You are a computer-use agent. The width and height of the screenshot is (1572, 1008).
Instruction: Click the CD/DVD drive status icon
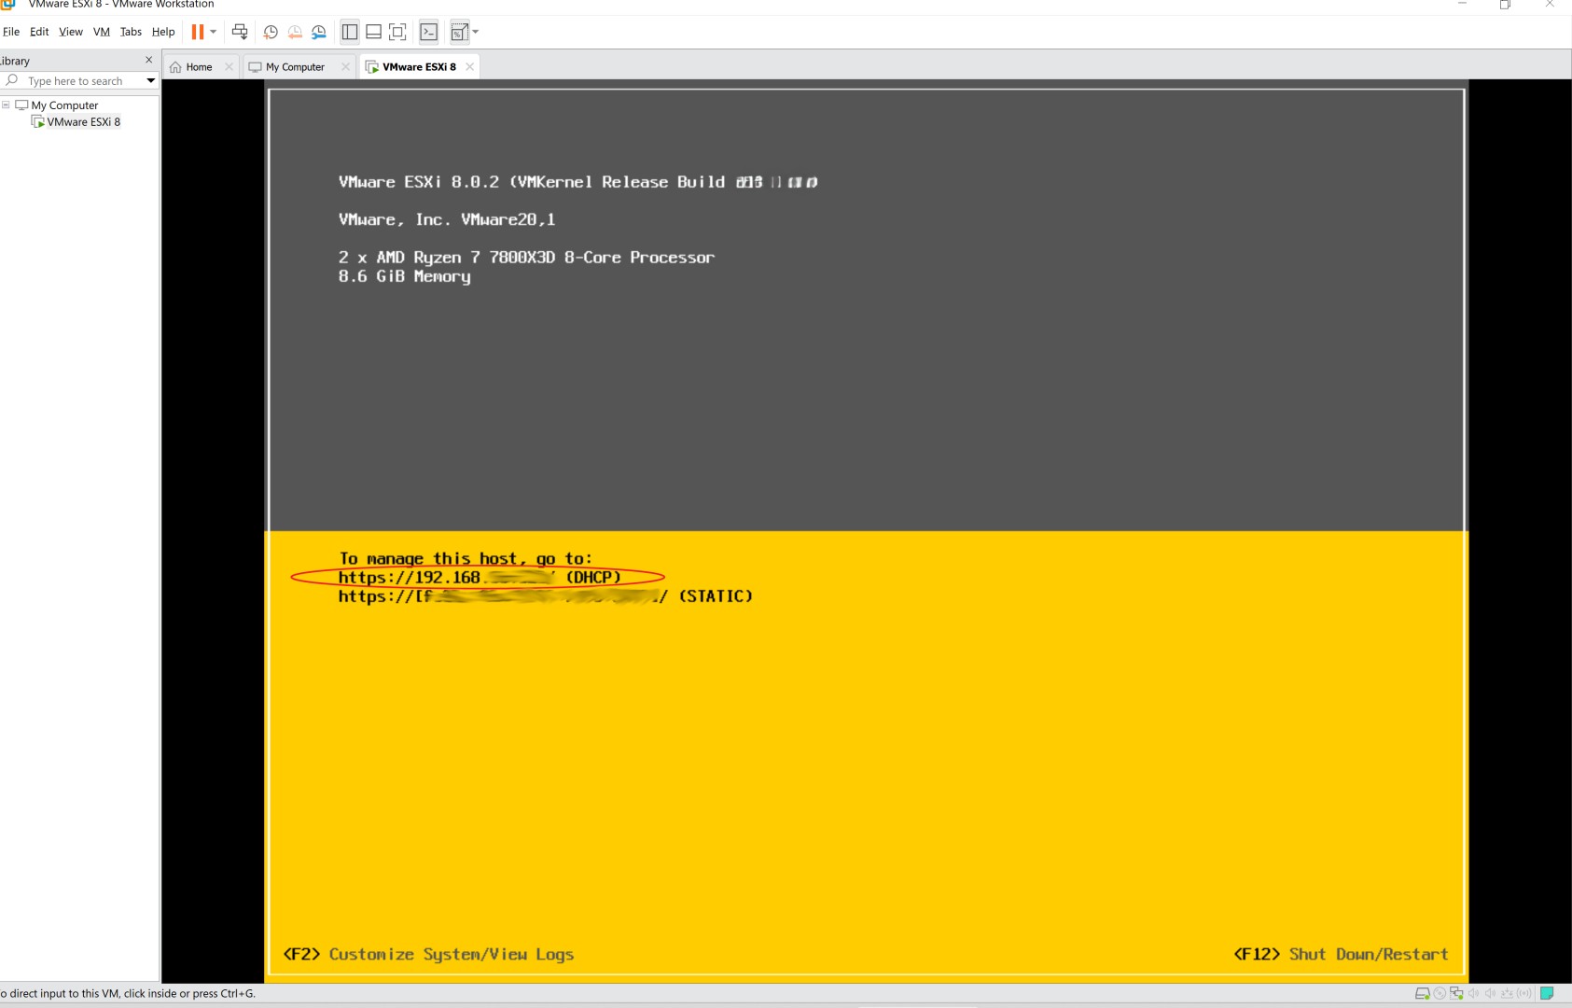[x=1440, y=993]
